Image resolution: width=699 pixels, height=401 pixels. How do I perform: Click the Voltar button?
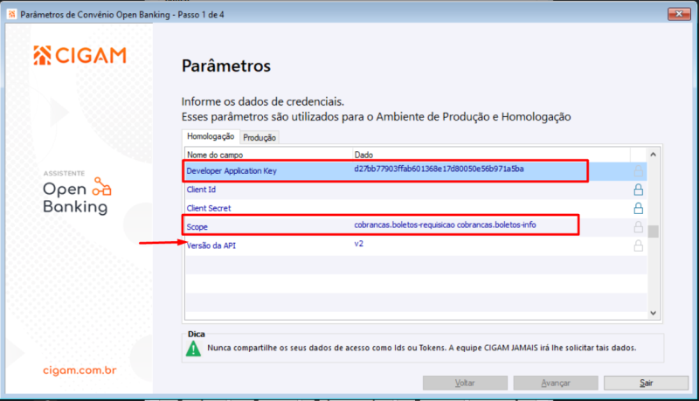(x=465, y=383)
